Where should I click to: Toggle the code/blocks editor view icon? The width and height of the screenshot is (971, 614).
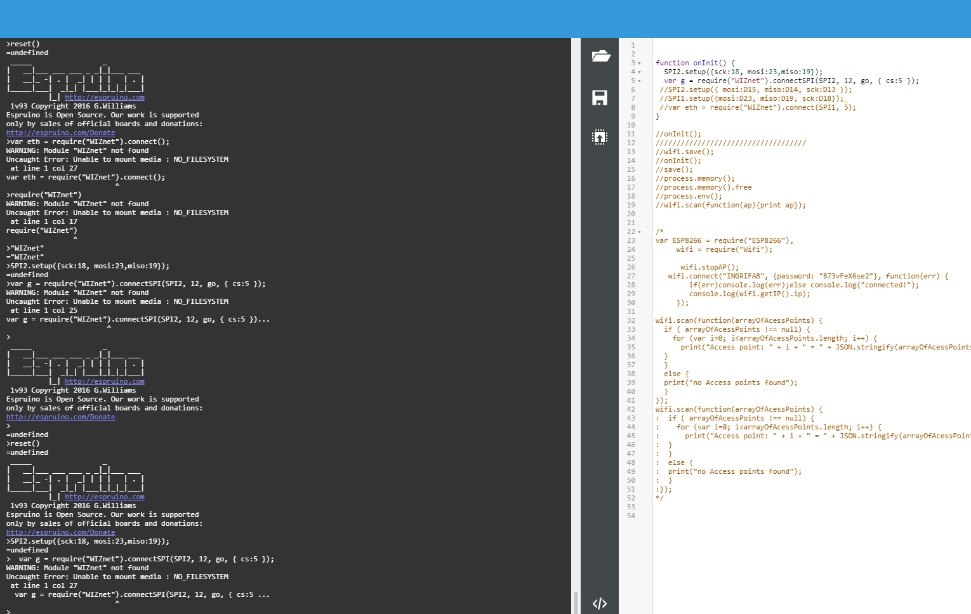coord(600,603)
